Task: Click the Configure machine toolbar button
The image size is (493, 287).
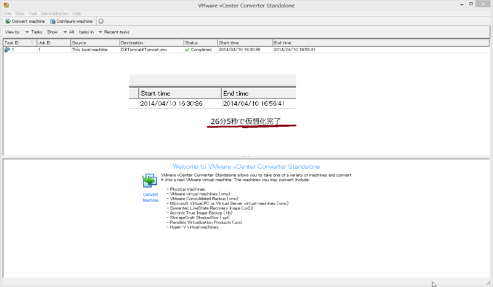Action: [x=71, y=22]
